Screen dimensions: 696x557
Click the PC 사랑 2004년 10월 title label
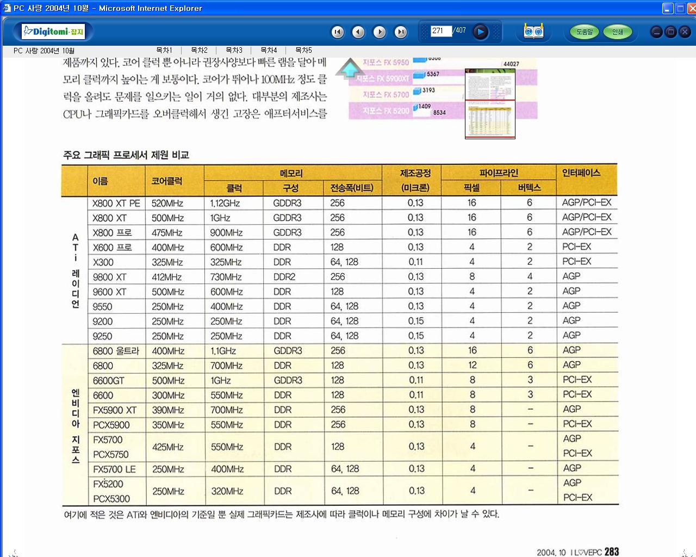[44, 51]
